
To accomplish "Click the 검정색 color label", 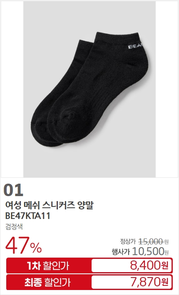I will pyautogui.click(x=14, y=226).
